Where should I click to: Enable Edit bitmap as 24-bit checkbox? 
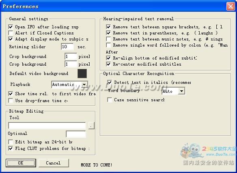coord(11,142)
